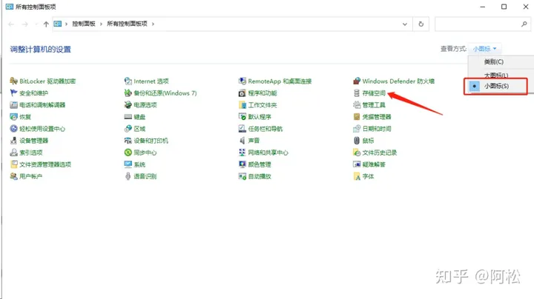Select 类别(C) view option

point(494,62)
